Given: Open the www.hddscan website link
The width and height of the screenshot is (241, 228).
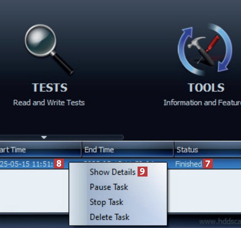Looking at the screenshot, I should (x=220, y=222).
